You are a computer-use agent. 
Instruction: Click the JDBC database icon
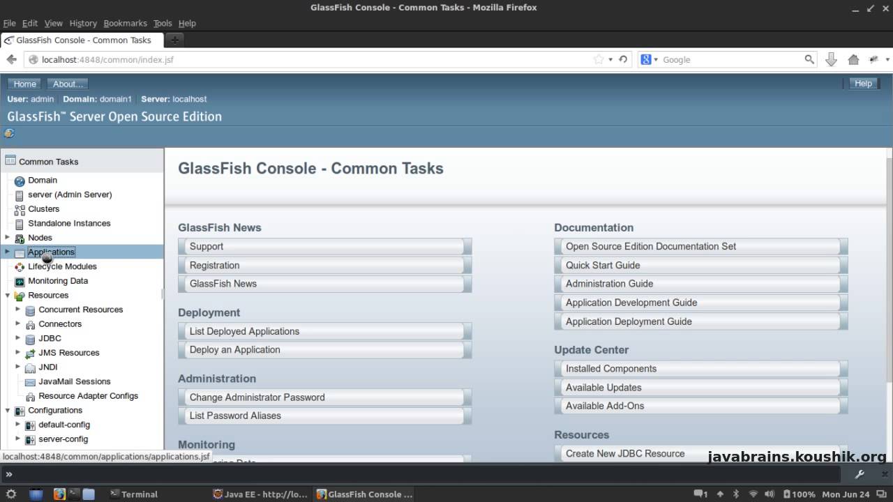pyautogui.click(x=30, y=339)
